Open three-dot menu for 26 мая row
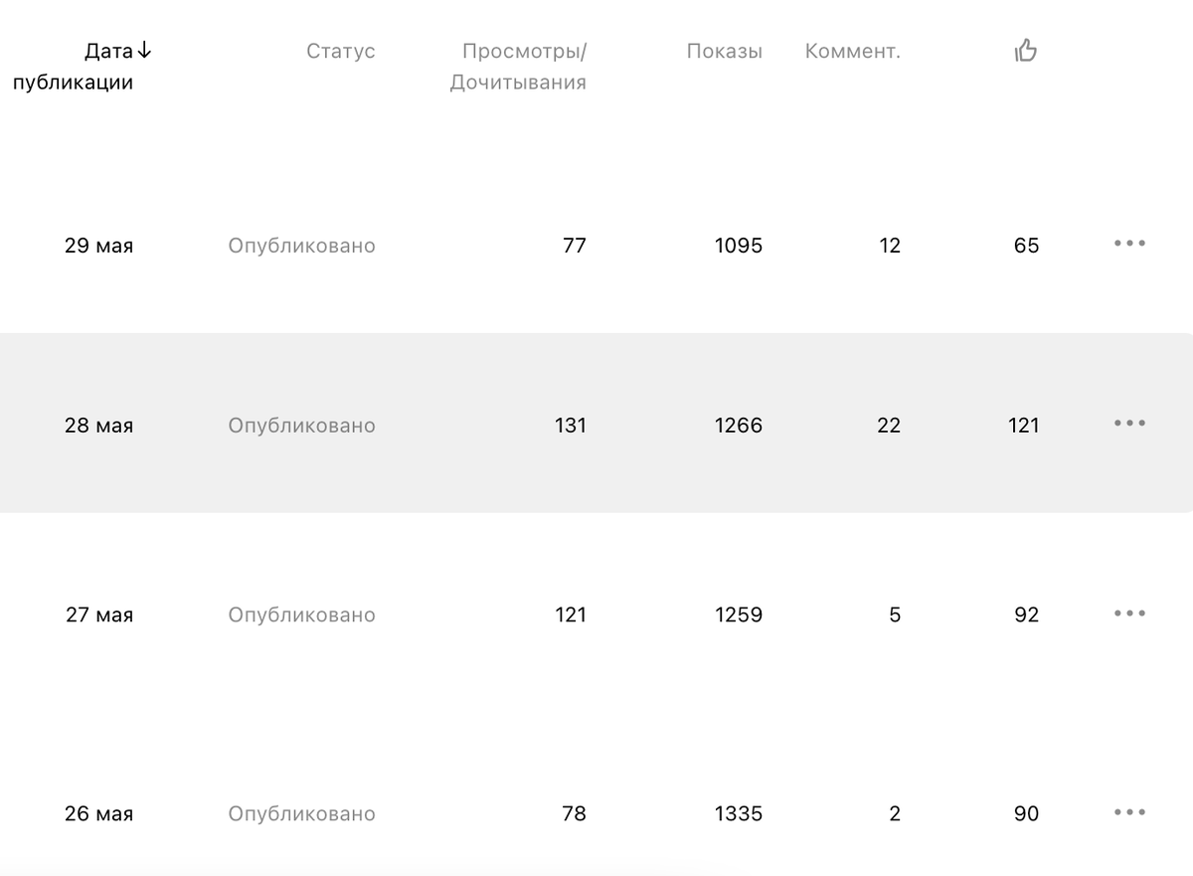The image size is (1193, 876). (x=1129, y=812)
